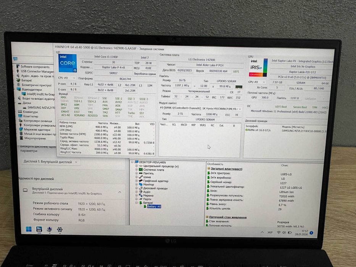Click the Мікропрограма firmware icon

[21, 138]
